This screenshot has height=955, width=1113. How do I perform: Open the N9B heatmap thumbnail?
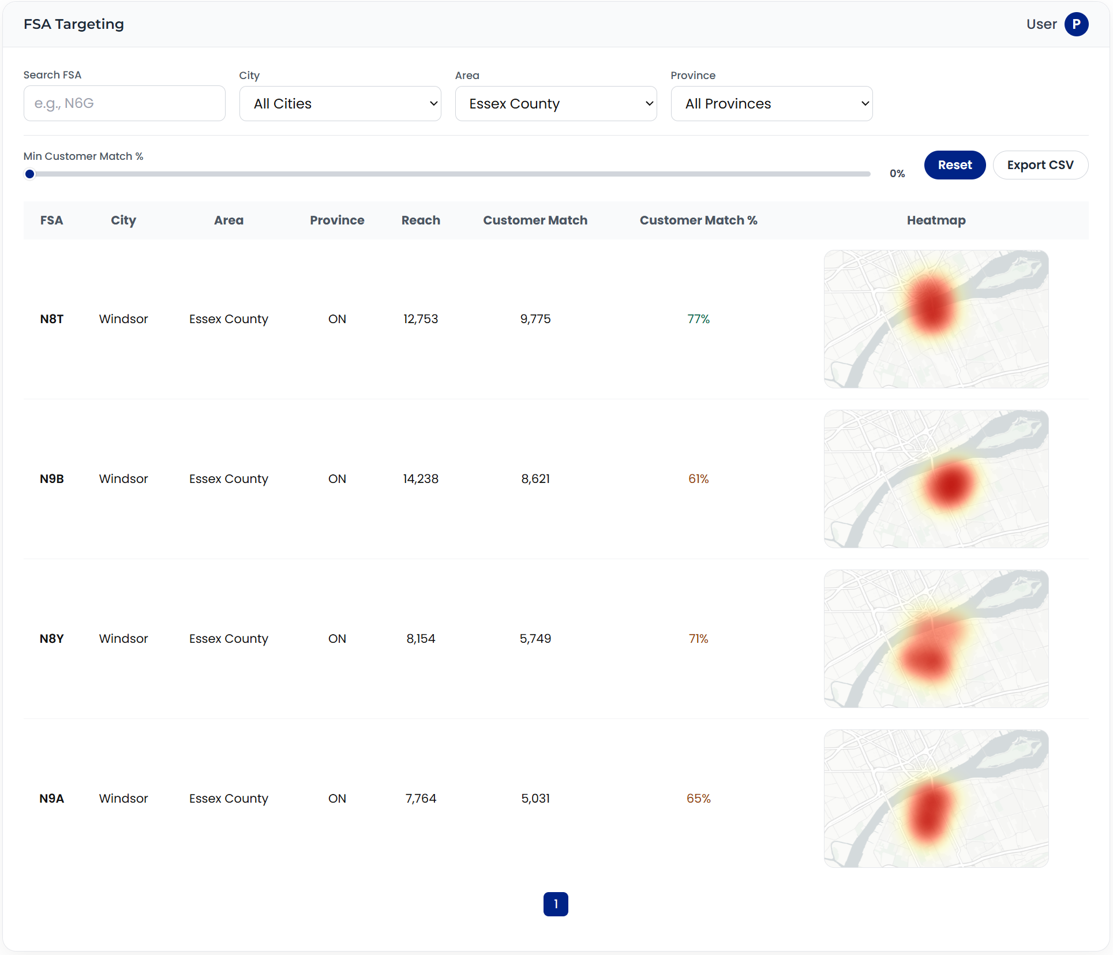pyautogui.click(x=936, y=479)
